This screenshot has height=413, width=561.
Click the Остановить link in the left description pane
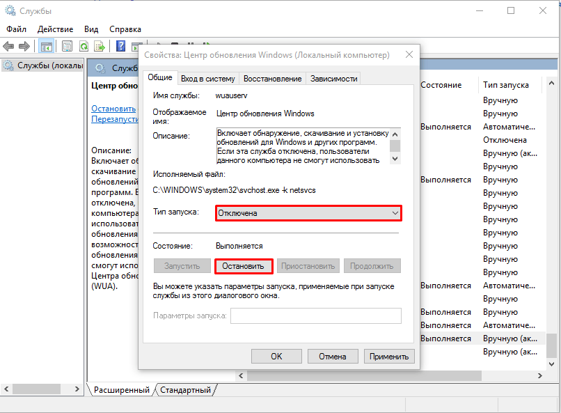[x=113, y=109]
